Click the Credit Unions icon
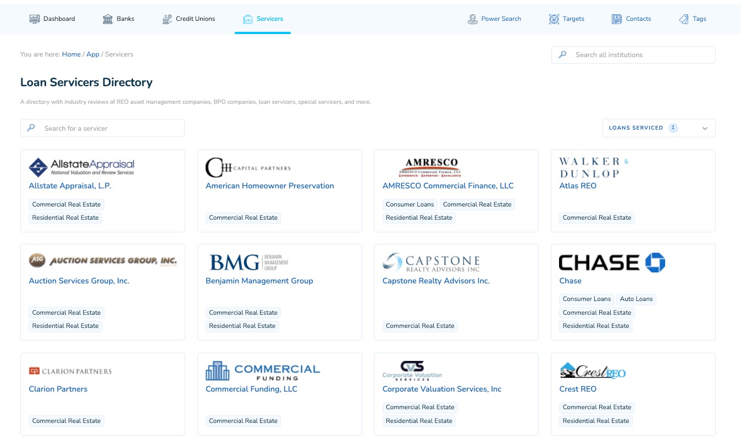Image resolution: width=741 pixels, height=440 pixels. click(167, 19)
